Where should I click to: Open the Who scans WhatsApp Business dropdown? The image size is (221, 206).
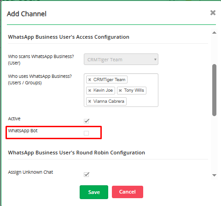click(121, 59)
